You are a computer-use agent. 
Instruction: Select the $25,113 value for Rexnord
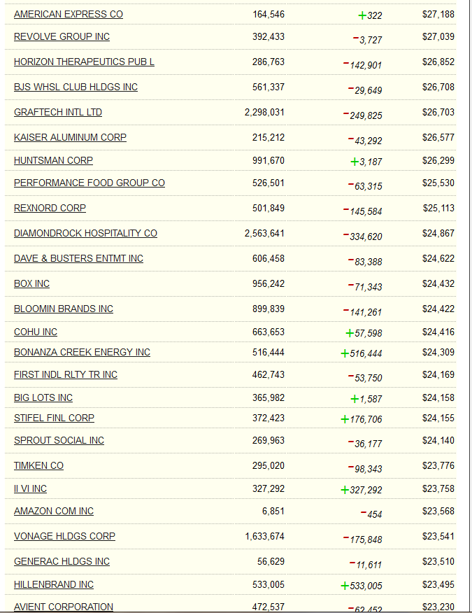pos(438,209)
